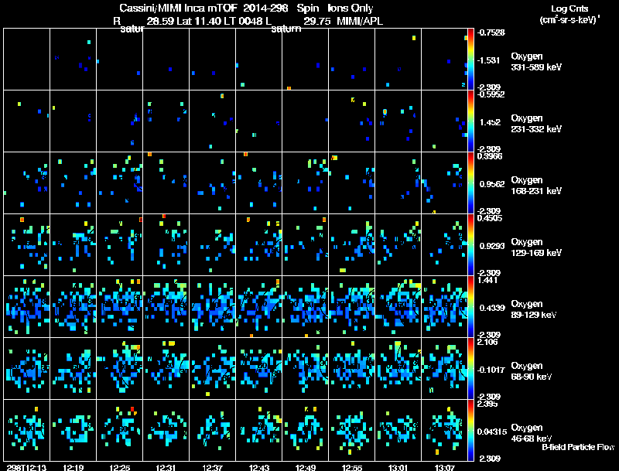Viewport: 619px width, 471px height.
Task: Open the 68-90 keV image panel at 12:13
Action: pyautogui.click(x=27, y=369)
